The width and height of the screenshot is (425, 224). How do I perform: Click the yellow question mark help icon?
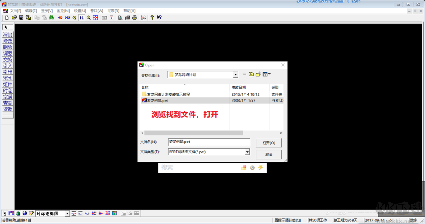[152, 17]
